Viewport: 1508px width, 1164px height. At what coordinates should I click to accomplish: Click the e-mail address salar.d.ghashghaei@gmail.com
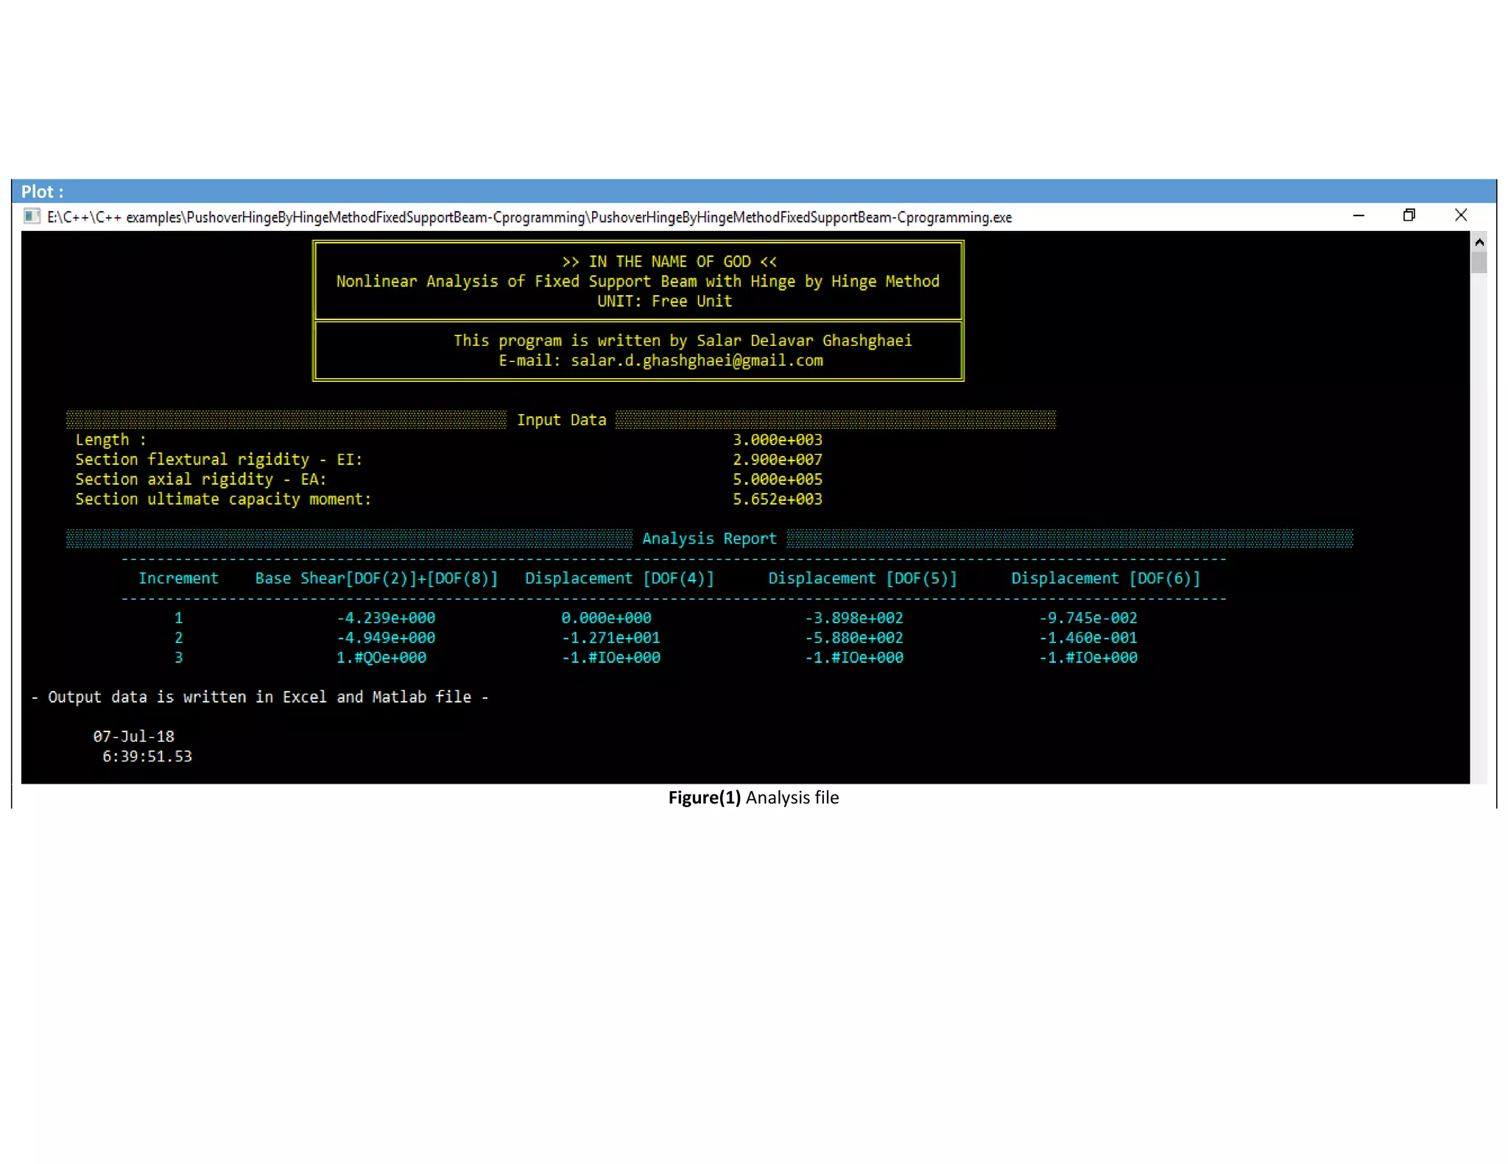point(697,361)
